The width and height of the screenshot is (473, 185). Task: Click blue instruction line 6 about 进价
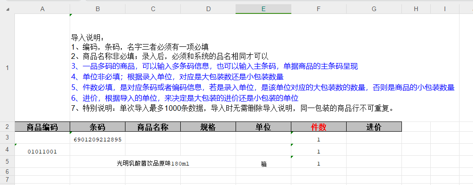pyautogui.click(x=185, y=98)
